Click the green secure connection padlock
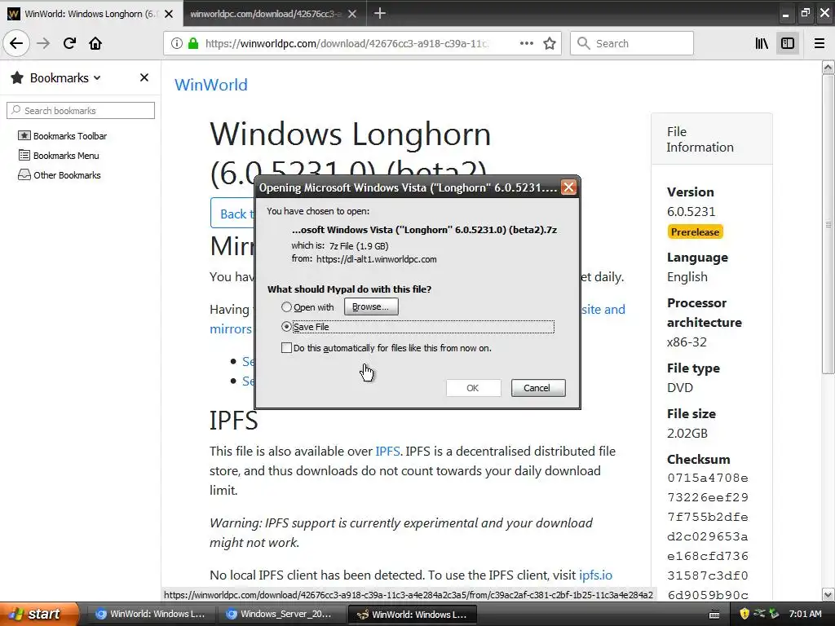 point(193,43)
